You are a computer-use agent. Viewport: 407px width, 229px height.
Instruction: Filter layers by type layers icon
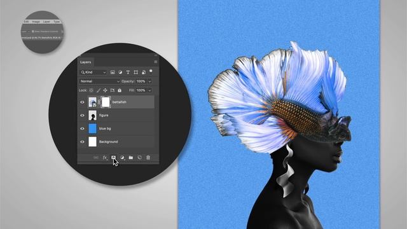pos(128,72)
